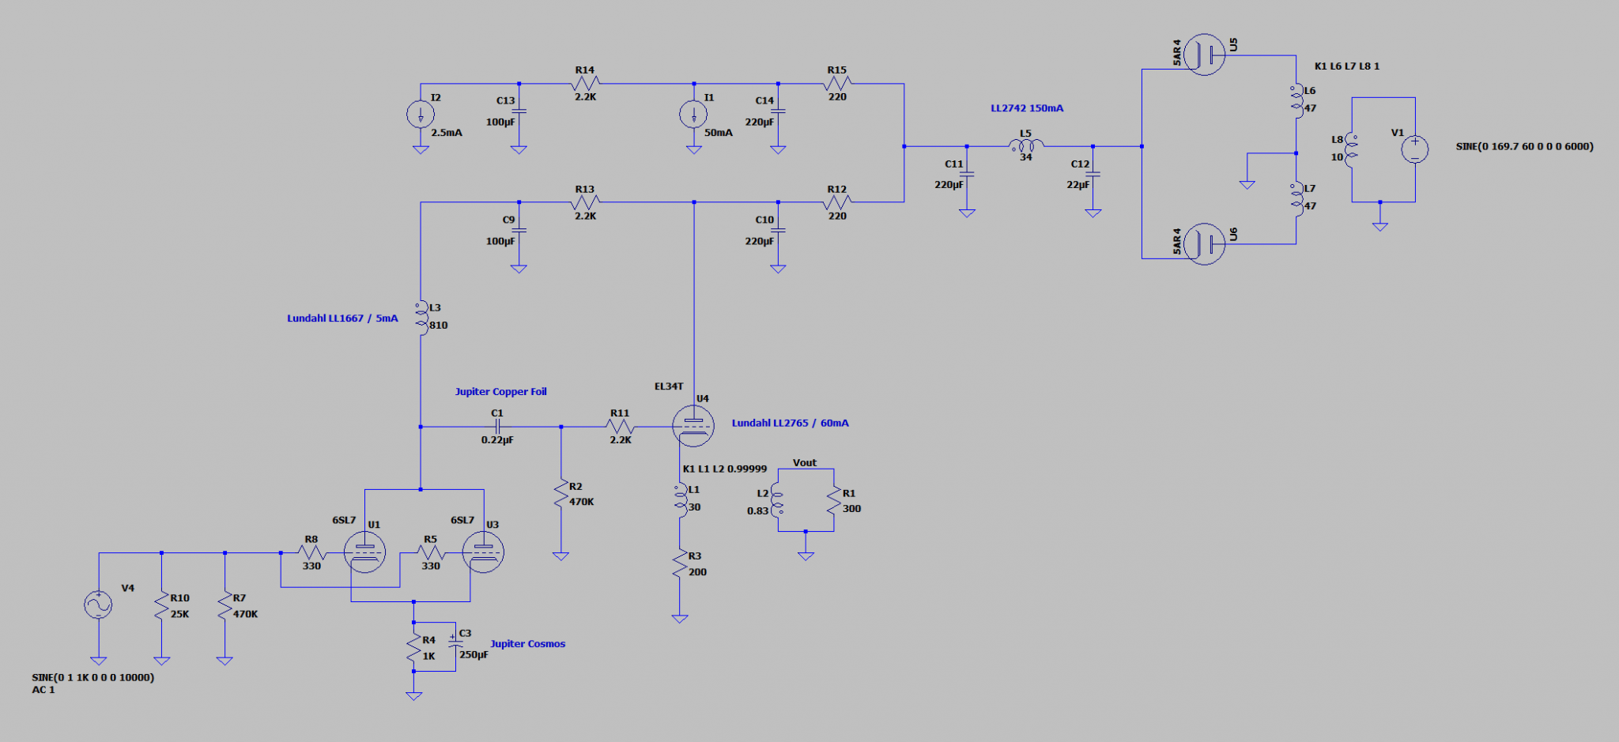Click the ground symbol below R3
This screenshot has height=742, width=1619.
(x=680, y=619)
